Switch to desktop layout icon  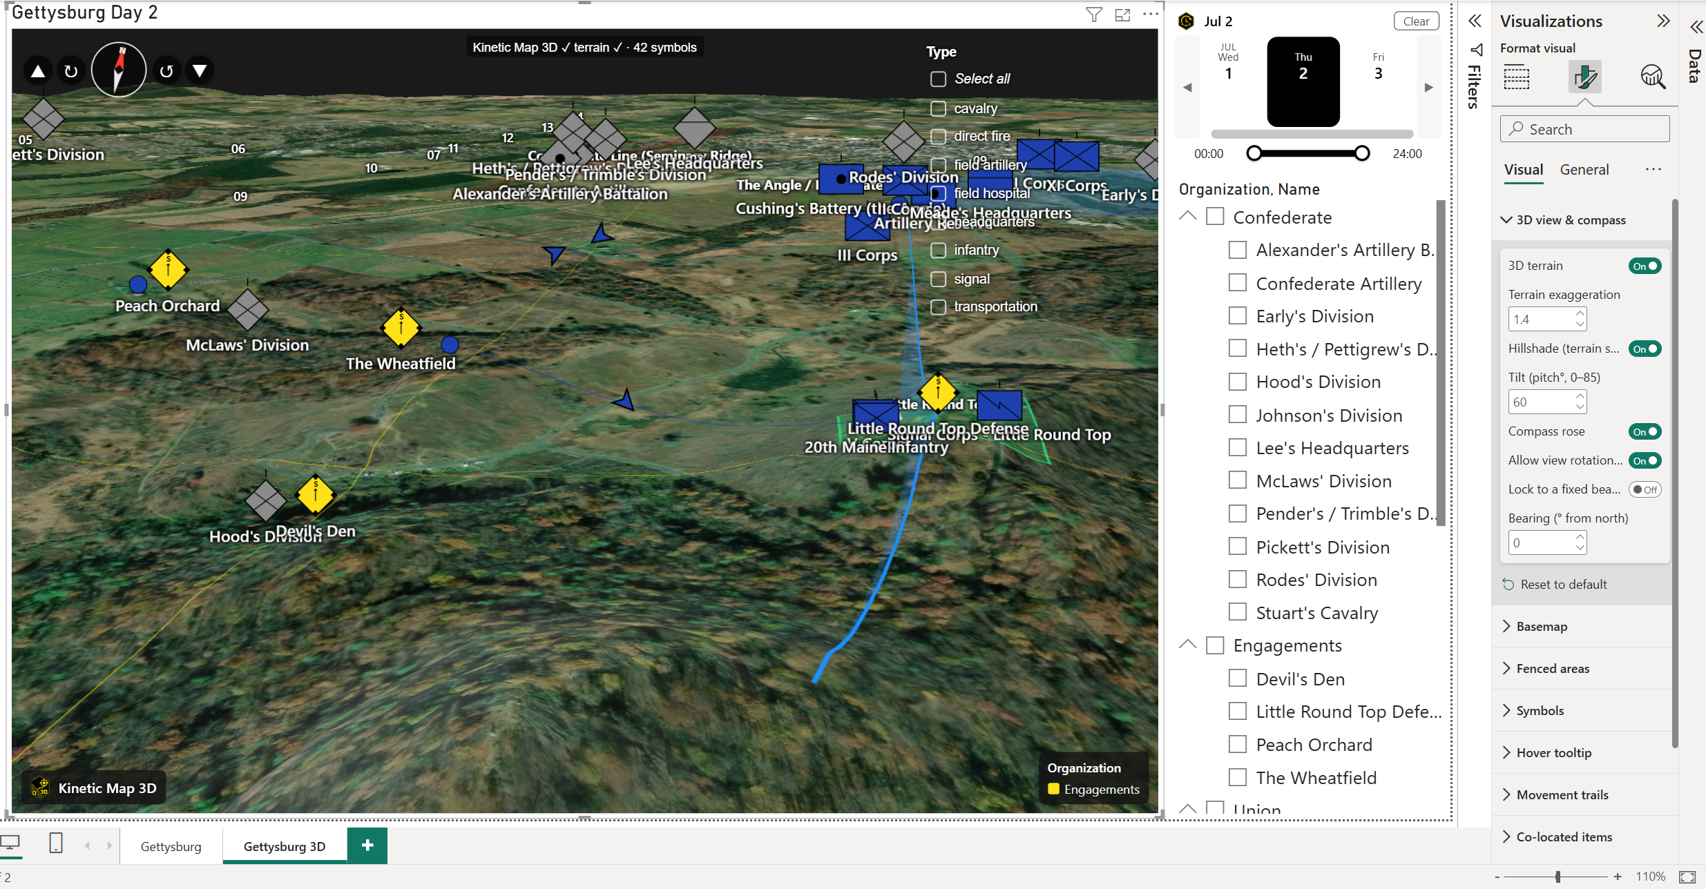[x=11, y=843]
